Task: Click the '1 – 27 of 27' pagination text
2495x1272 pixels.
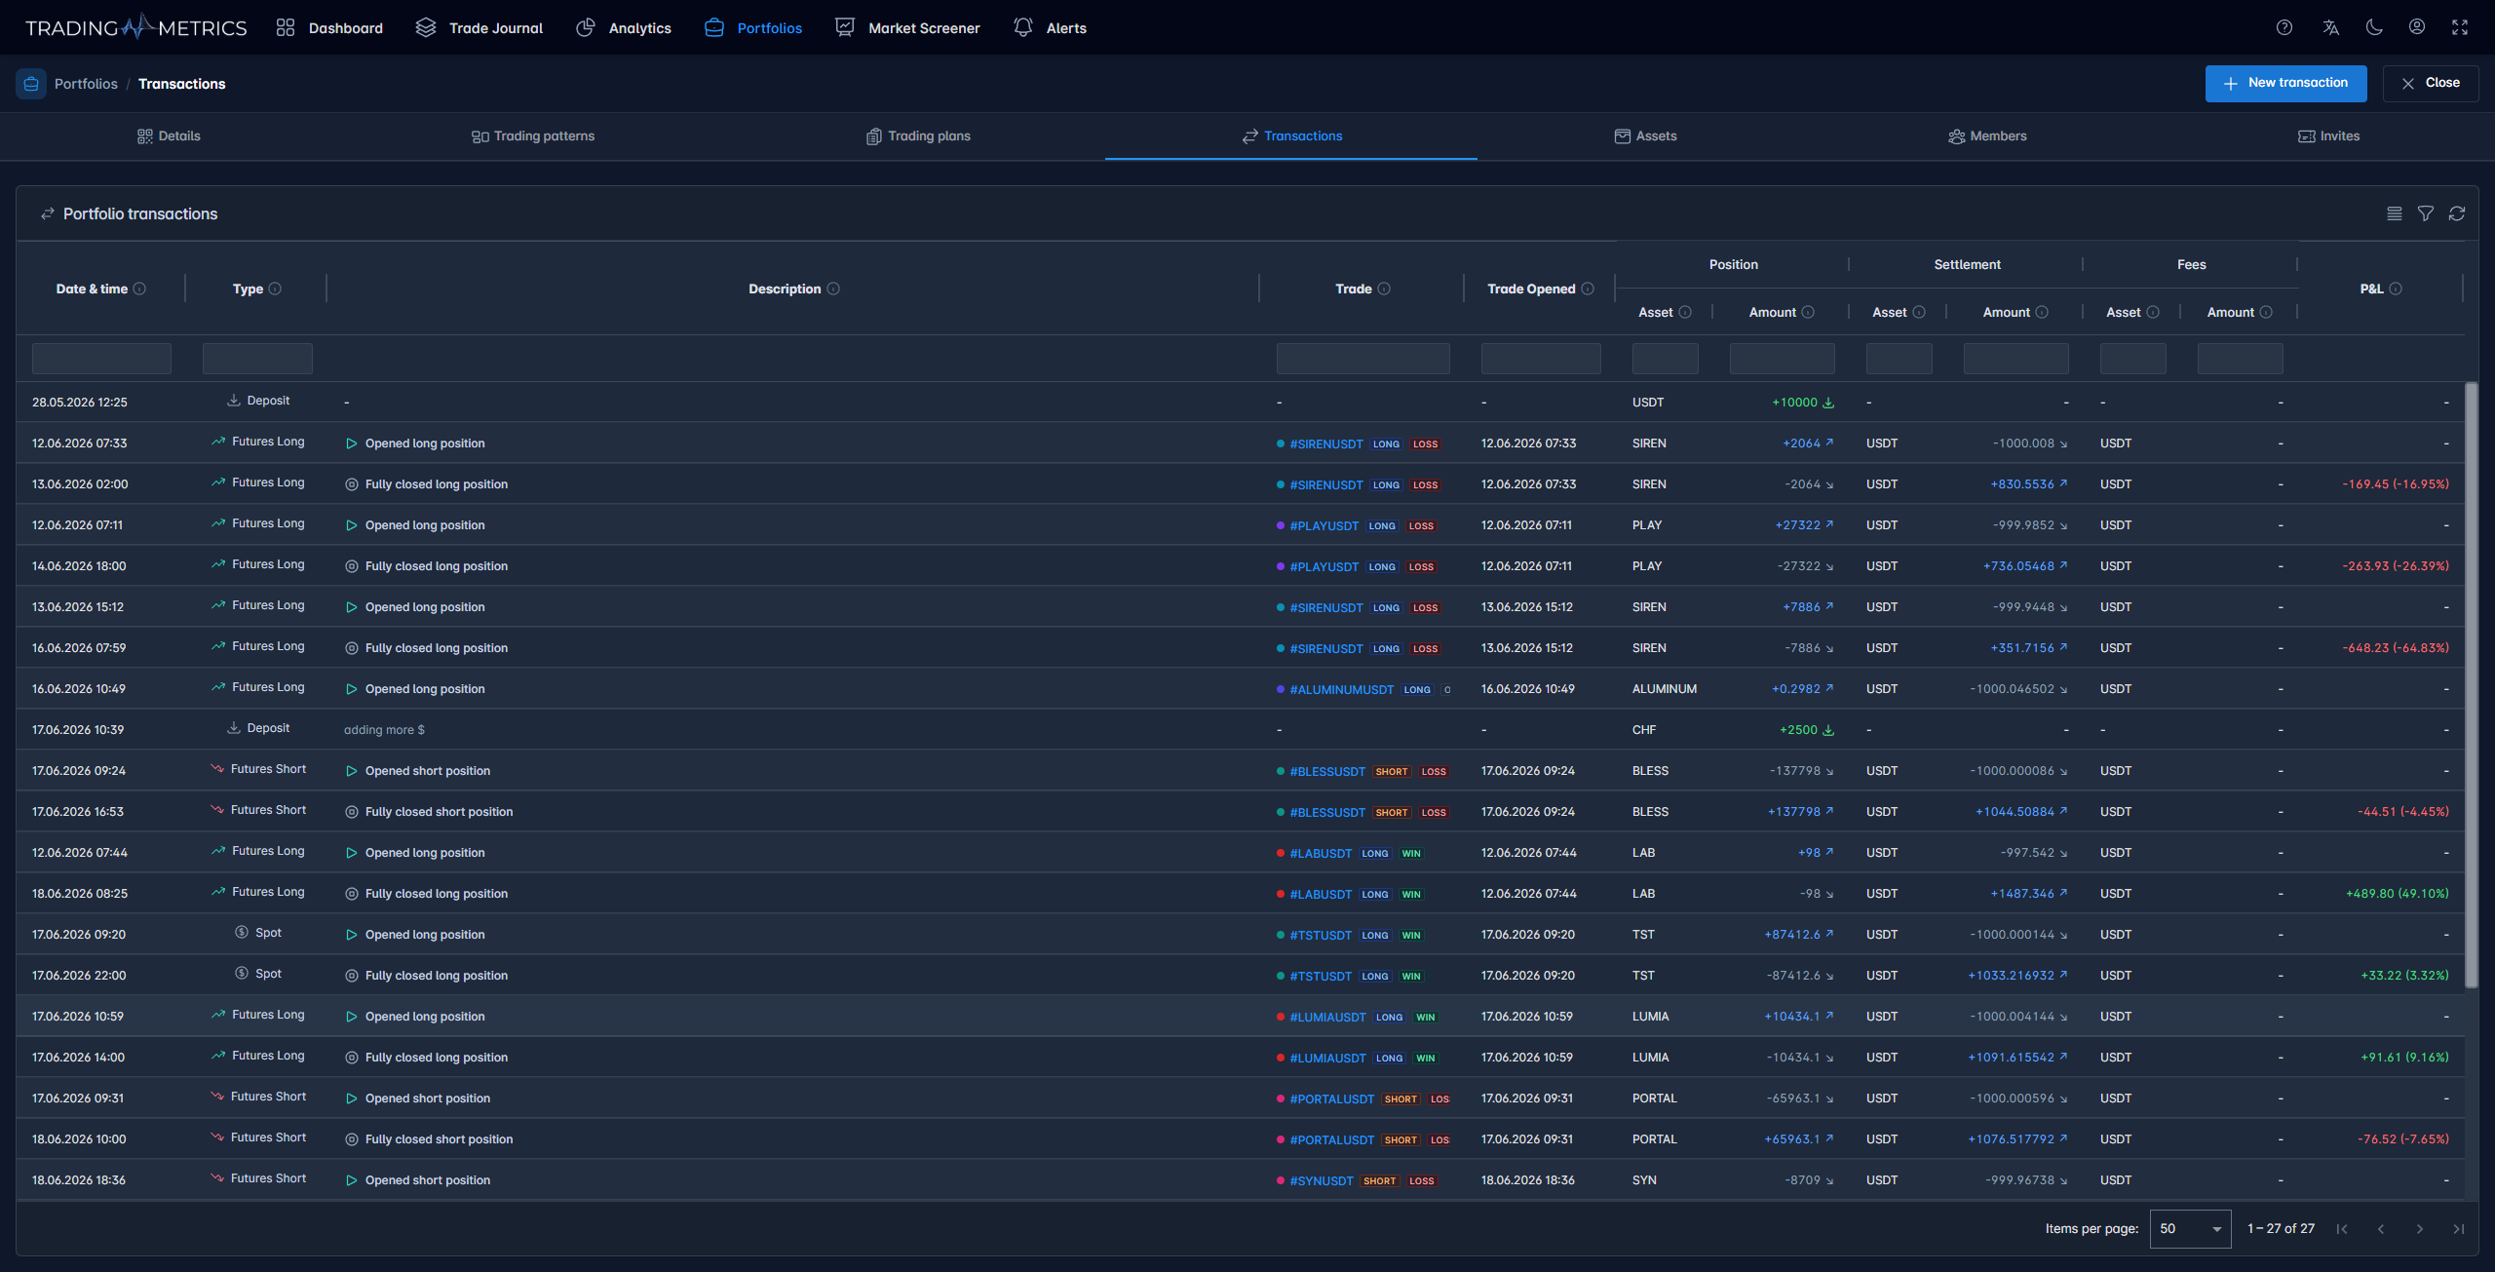Action: click(x=2281, y=1229)
